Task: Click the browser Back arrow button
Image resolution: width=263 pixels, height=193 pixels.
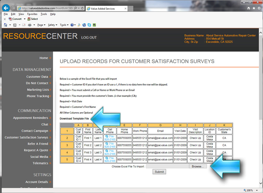Action: coord(6,8)
